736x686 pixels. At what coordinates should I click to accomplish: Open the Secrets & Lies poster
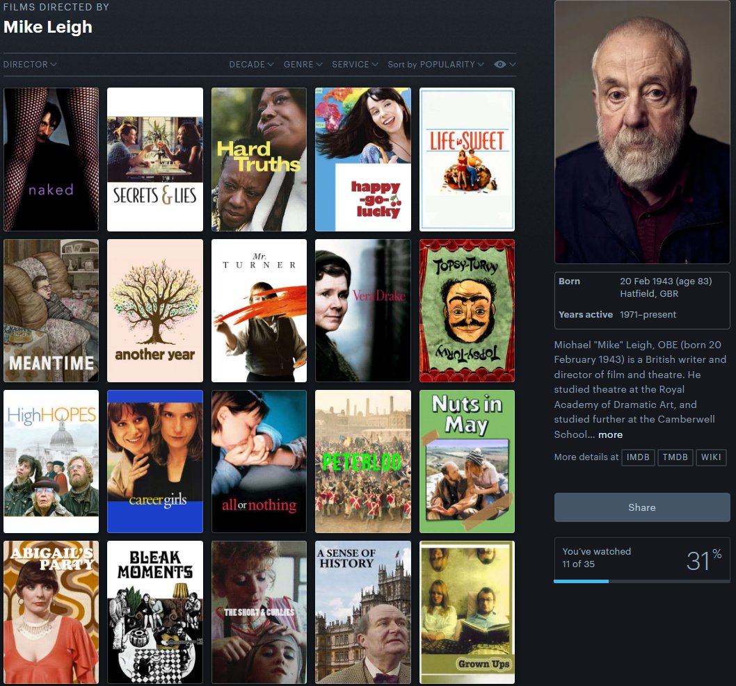pyautogui.click(x=155, y=159)
